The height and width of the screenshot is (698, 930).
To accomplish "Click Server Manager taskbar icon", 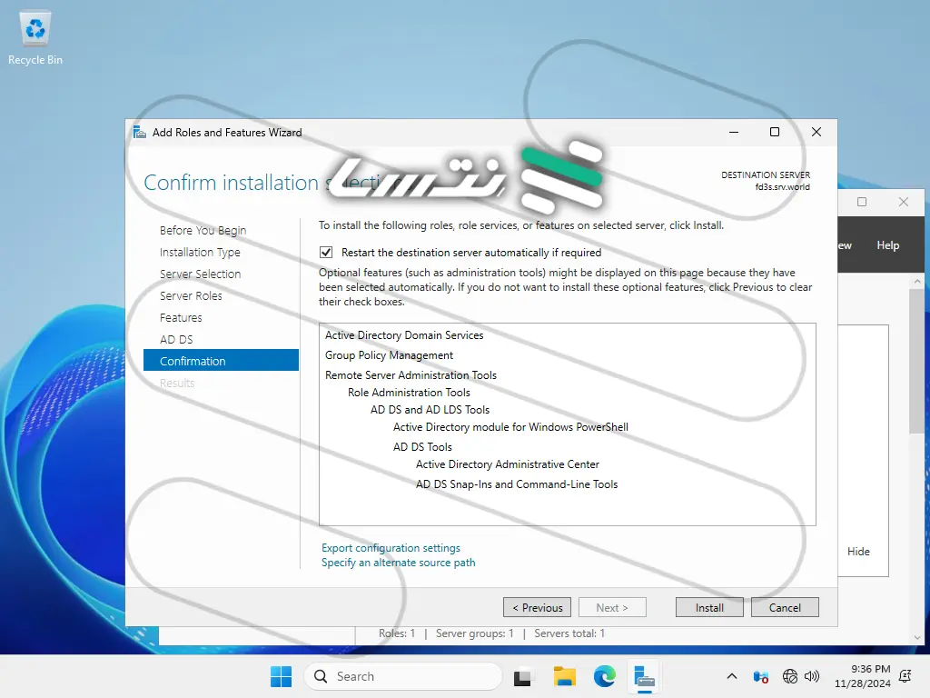I will [645, 676].
